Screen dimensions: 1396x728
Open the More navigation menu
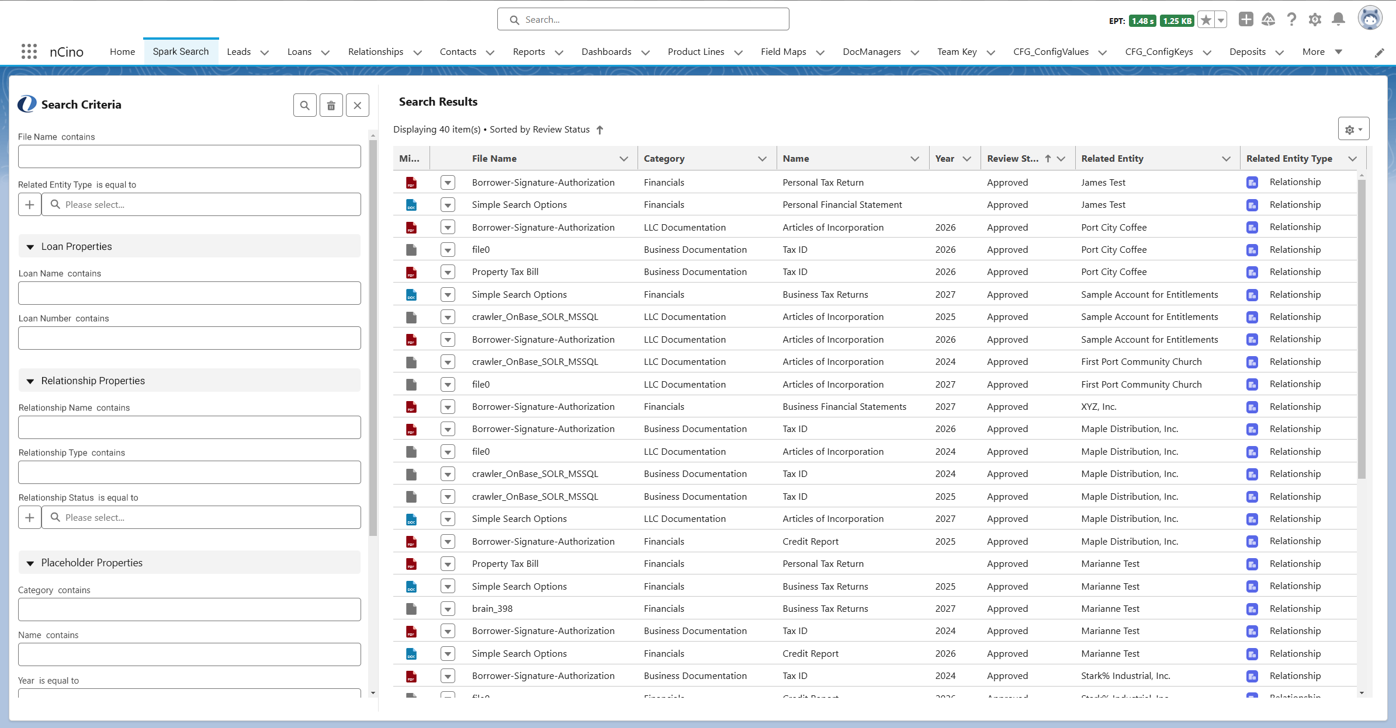tap(1322, 51)
